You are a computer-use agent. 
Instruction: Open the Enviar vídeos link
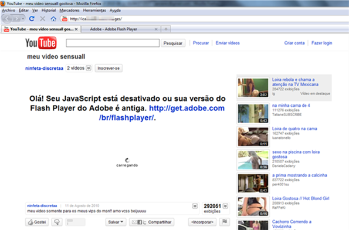[228, 43]
